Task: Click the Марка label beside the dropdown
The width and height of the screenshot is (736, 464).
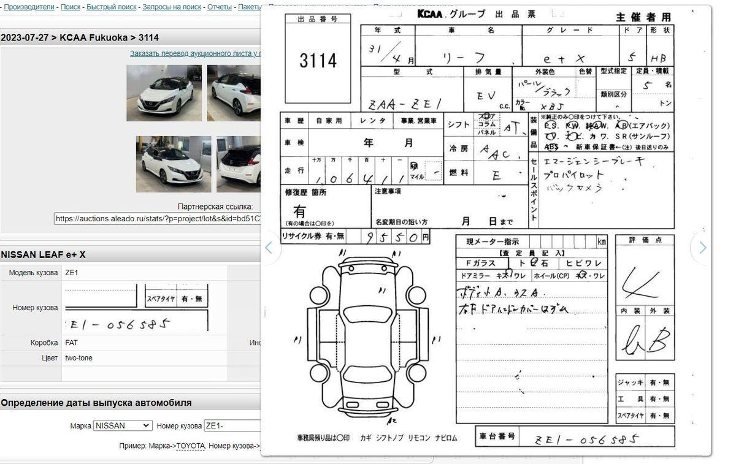Action: pyautogui.click(x=80, y=425)
